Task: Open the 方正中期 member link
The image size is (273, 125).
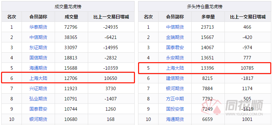Action: pyautogui.click(x=175, y=99)
